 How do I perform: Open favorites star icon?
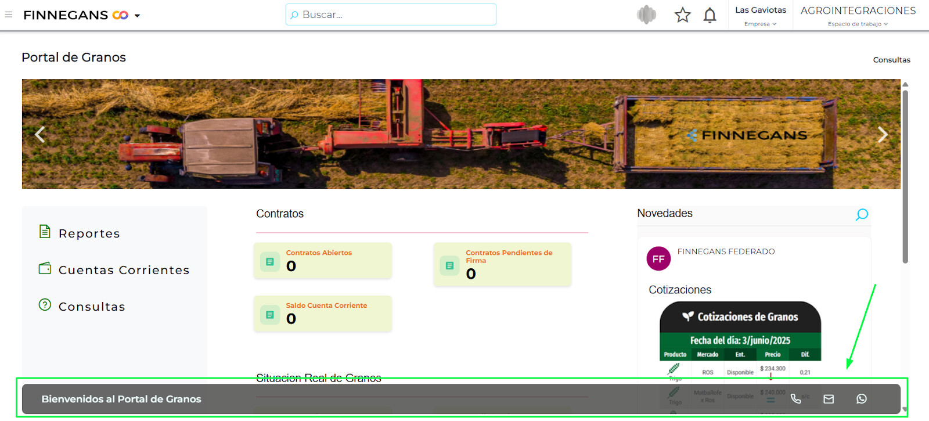click(683, 15)
